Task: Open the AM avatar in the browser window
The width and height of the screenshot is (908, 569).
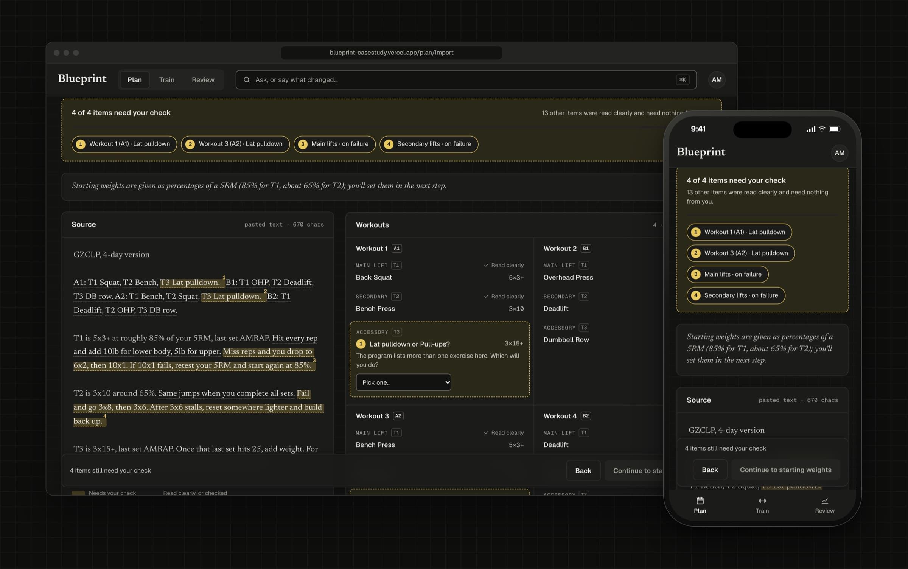Action: [x=717, y=80]
